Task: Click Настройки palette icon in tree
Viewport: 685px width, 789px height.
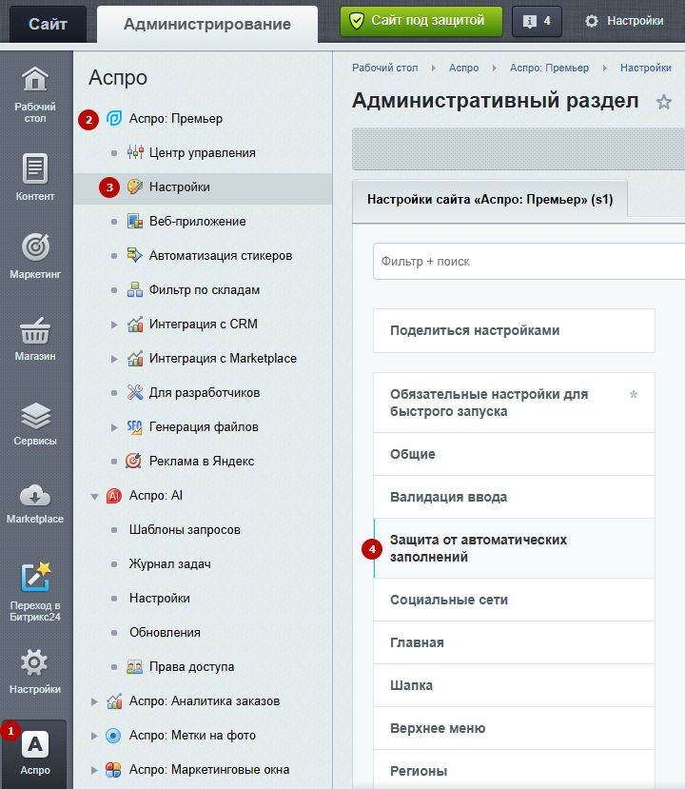Action: (135, 187)
